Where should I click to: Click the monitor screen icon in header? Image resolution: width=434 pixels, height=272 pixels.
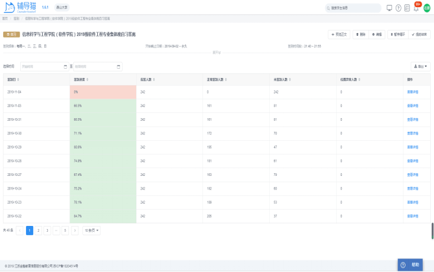[x=389, y=8]
